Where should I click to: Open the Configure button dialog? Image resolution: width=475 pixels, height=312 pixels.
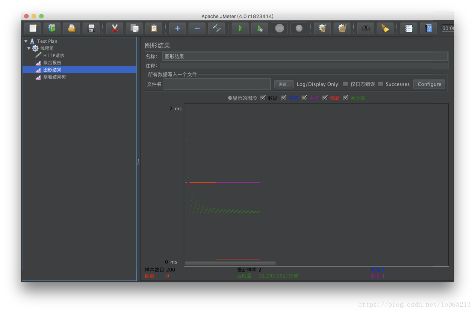(429, 84)
